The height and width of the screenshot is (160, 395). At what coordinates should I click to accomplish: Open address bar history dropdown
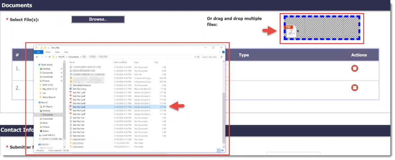(x=195, y=57)
